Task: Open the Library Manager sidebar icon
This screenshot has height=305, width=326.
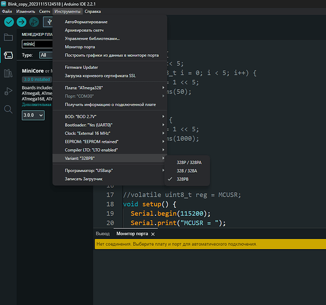Action: tap(9, 73)
